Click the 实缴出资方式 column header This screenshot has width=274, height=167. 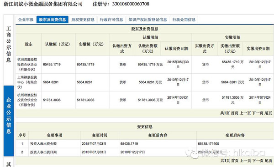[x=205, y=49]
